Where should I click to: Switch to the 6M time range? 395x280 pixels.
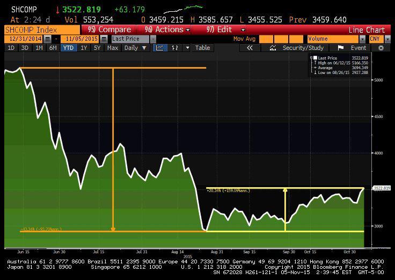pyautogui.click(x=53, y=48)
